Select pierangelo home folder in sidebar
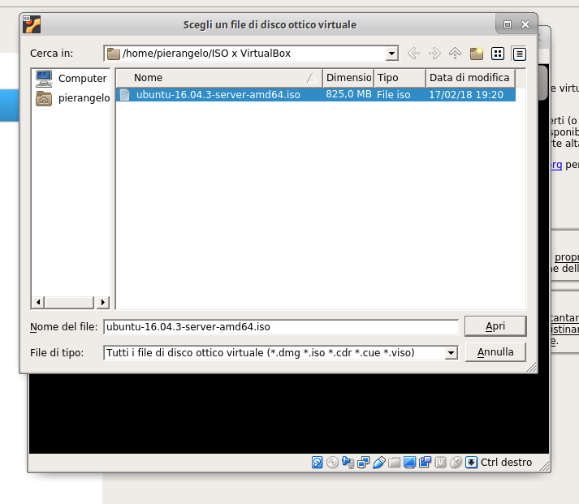579x504 pixels. [73, 98]
